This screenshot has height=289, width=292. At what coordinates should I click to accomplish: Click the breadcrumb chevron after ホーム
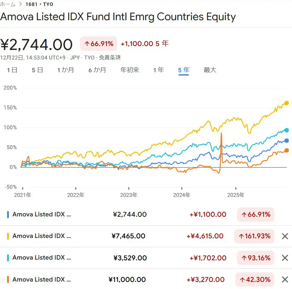click(x=21, y=5)
